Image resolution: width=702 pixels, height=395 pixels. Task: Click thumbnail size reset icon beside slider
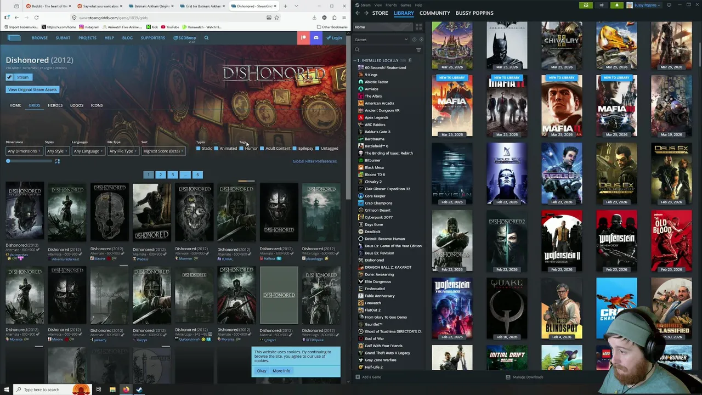click(57, 161)
